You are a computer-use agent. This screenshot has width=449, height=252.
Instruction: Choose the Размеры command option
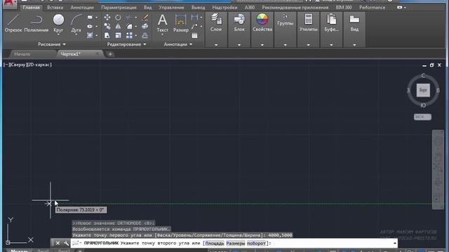click(x=236, y=244)
